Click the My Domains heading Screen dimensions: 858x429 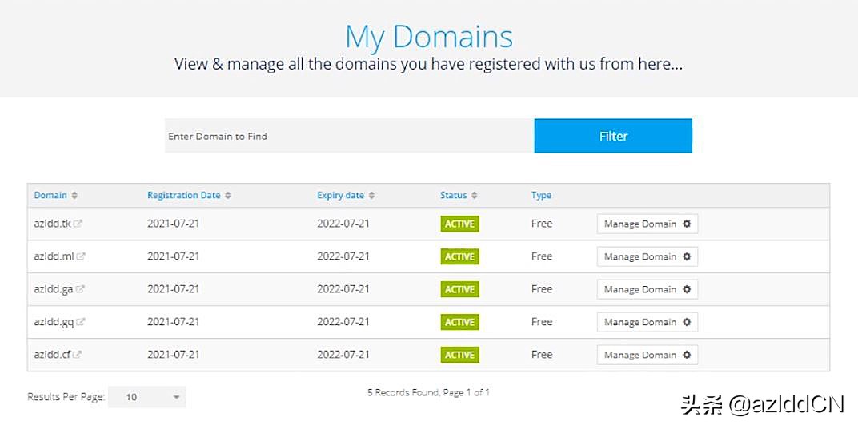point(429,38)
